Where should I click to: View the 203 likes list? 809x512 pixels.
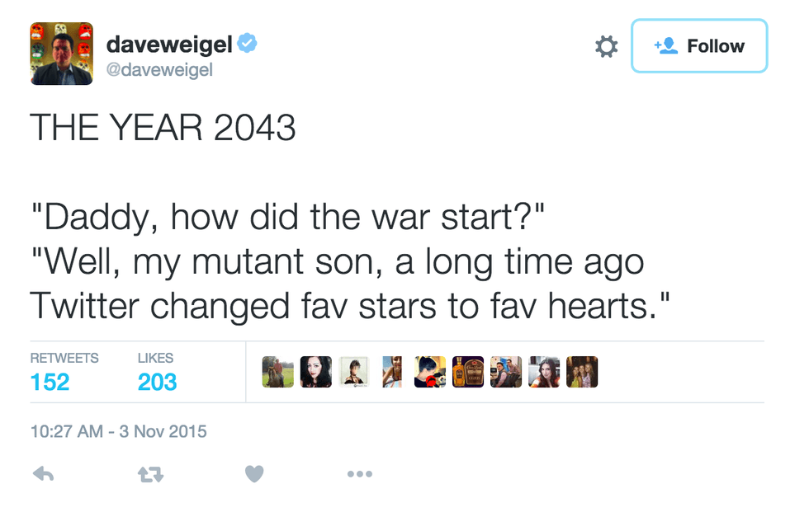coord(157,382)
